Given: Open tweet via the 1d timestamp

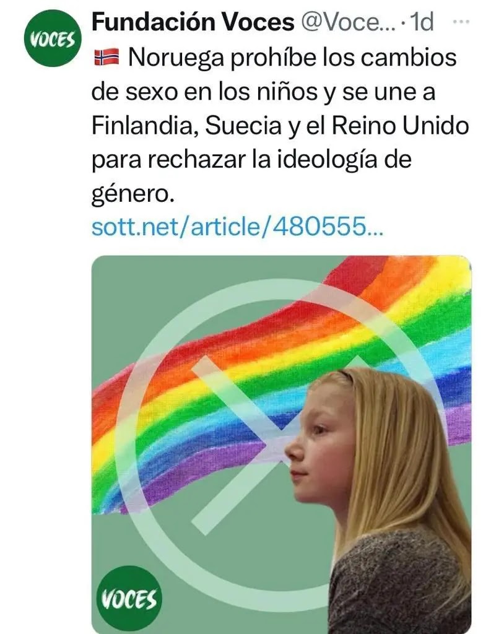Looking at the screenshot, I should (x=421, y=22).
